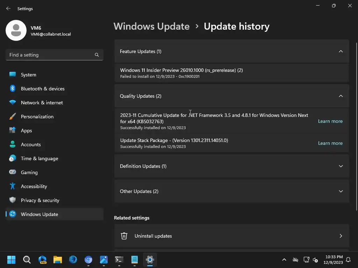Click the back arrow in Settings header
The image size is (358, 268).
pos(8,8)
